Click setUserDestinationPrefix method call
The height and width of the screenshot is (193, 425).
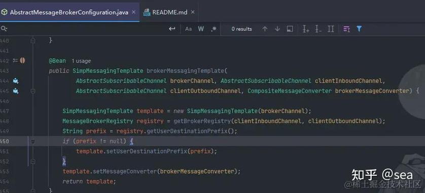click(147, 152)
